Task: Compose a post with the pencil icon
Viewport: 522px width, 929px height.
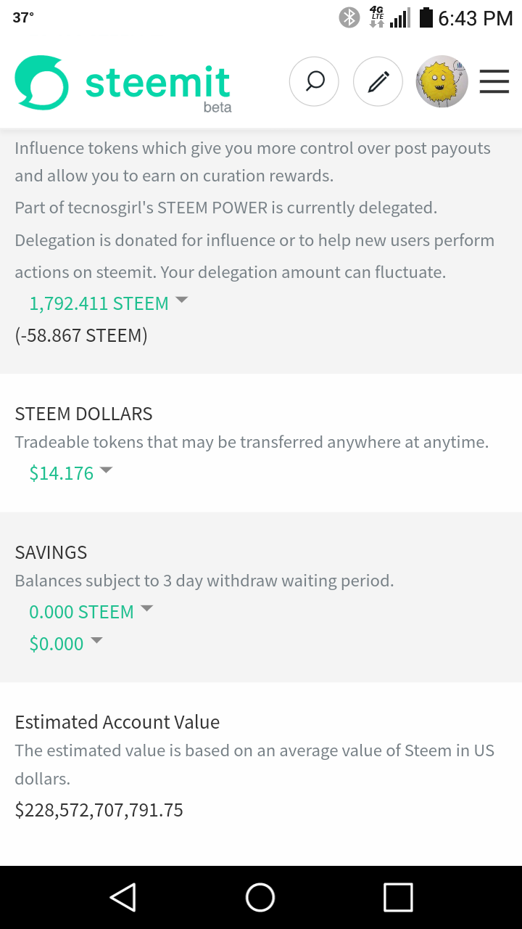Action: tap(378, 81)
